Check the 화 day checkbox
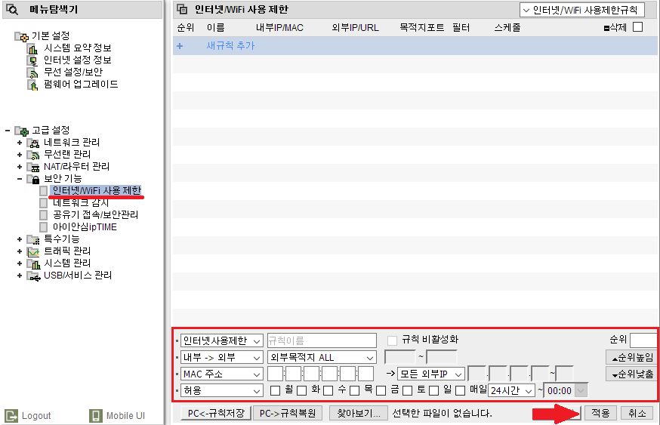The width and height of the screenshot is (660, 425). click(x=302, y=390)
